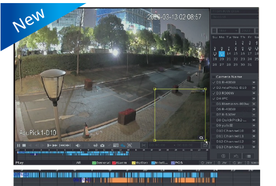Uncheck camera D1 R-400W
The image size is (276, 186).
click(214, 82)
